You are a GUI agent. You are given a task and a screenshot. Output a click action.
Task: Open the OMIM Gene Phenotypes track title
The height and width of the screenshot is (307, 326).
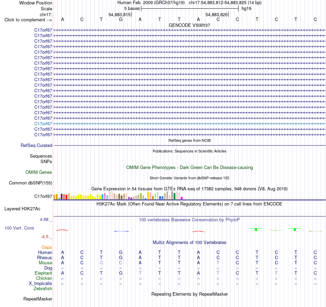[189, 168]
